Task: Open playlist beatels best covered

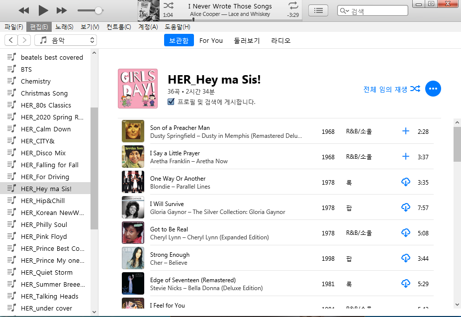Action: click(x=45, y=57)
